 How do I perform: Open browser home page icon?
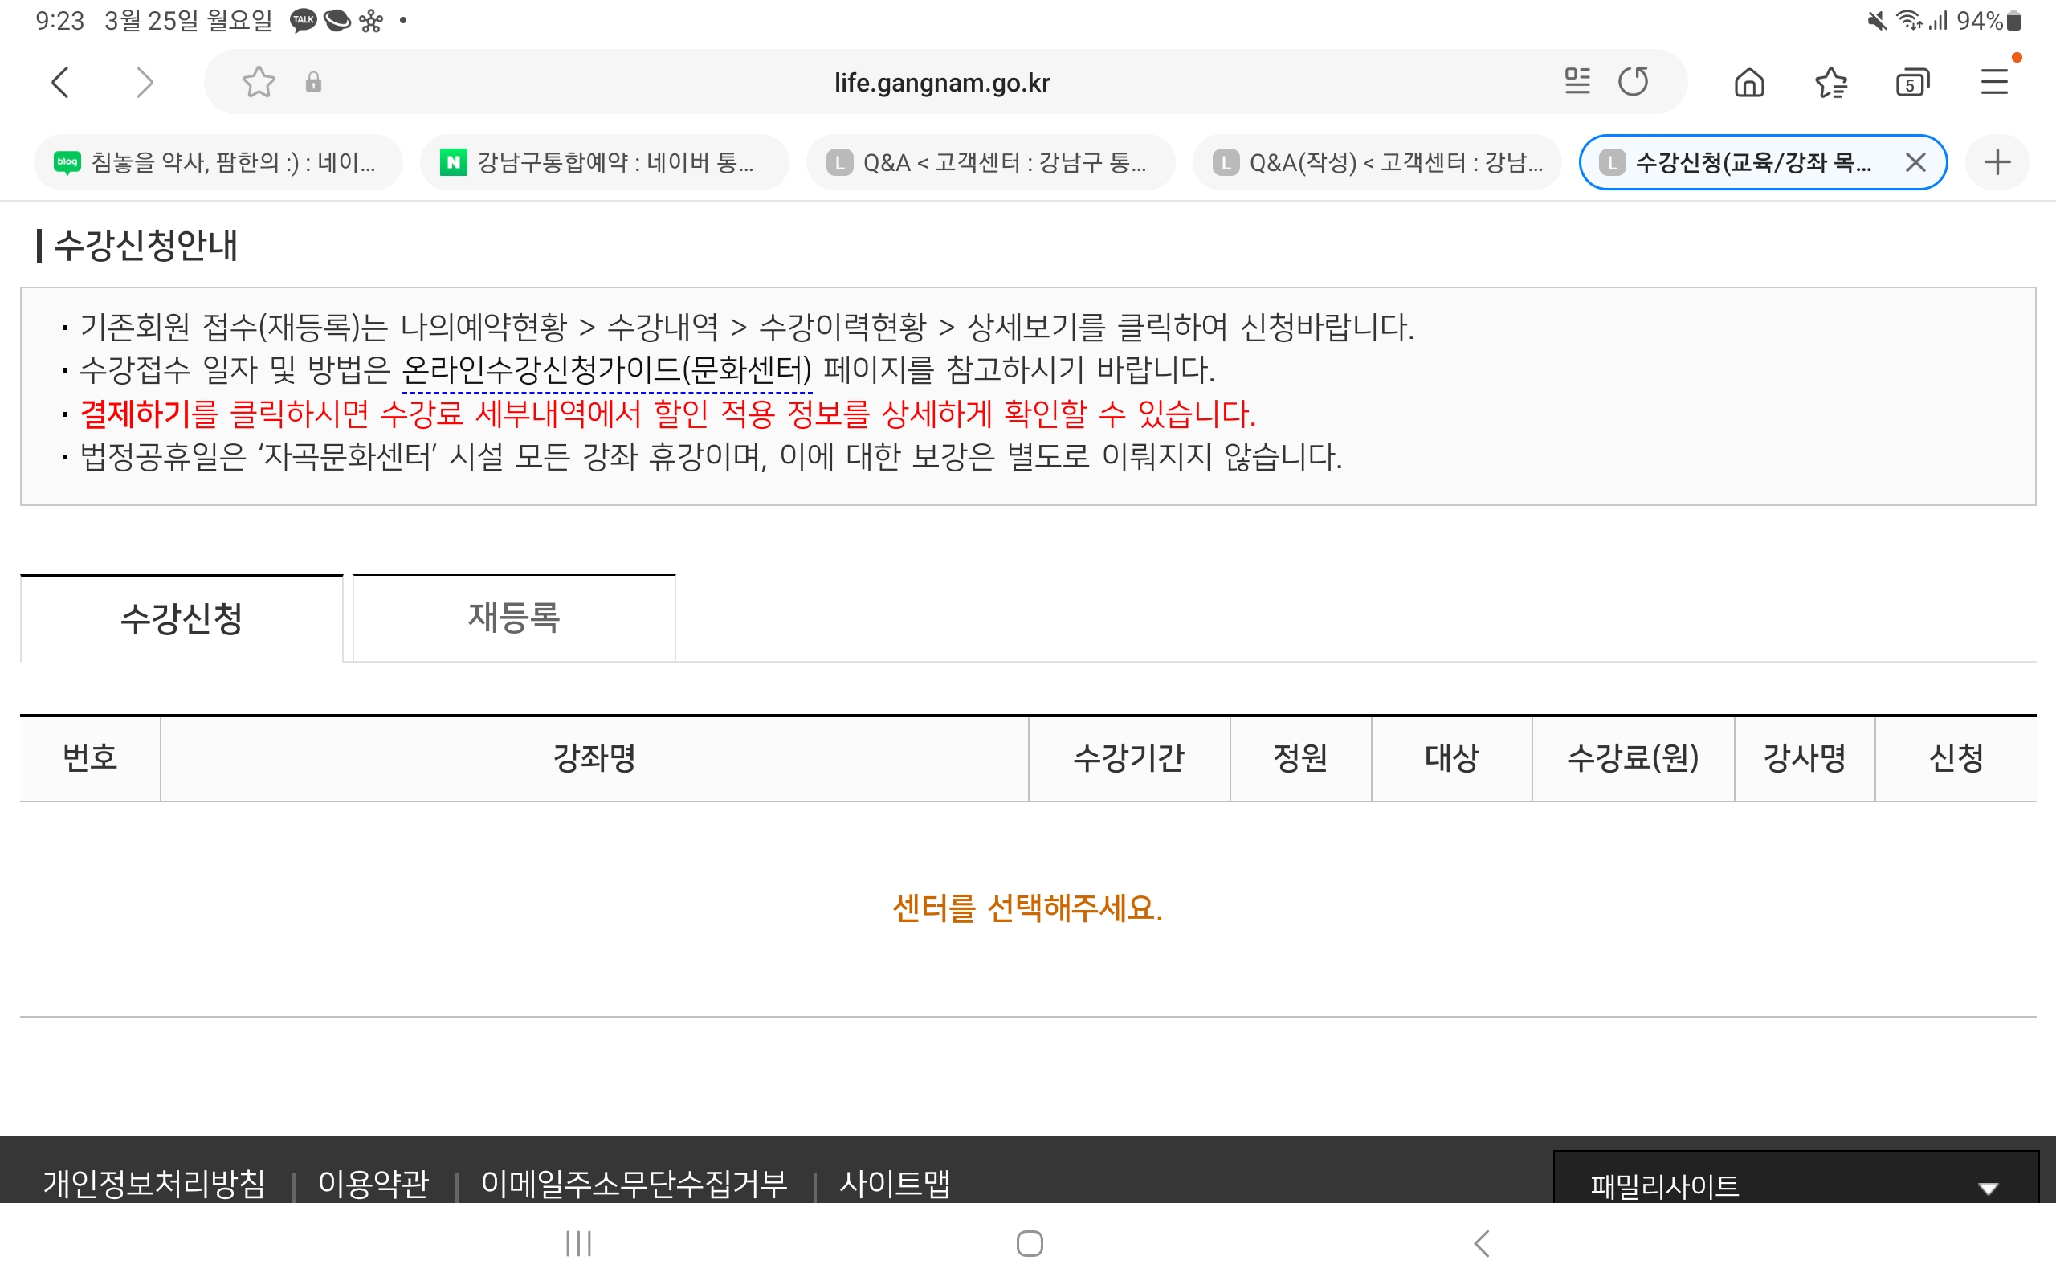1749,83
